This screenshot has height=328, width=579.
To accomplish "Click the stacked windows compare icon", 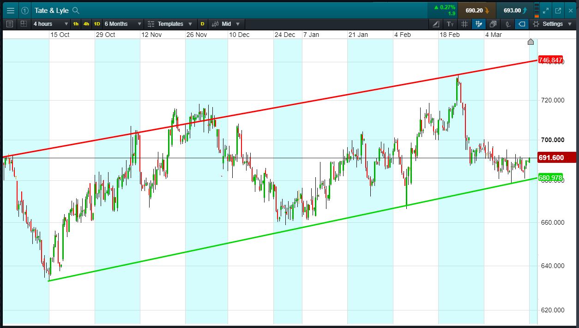I will (x=493, y=24).
